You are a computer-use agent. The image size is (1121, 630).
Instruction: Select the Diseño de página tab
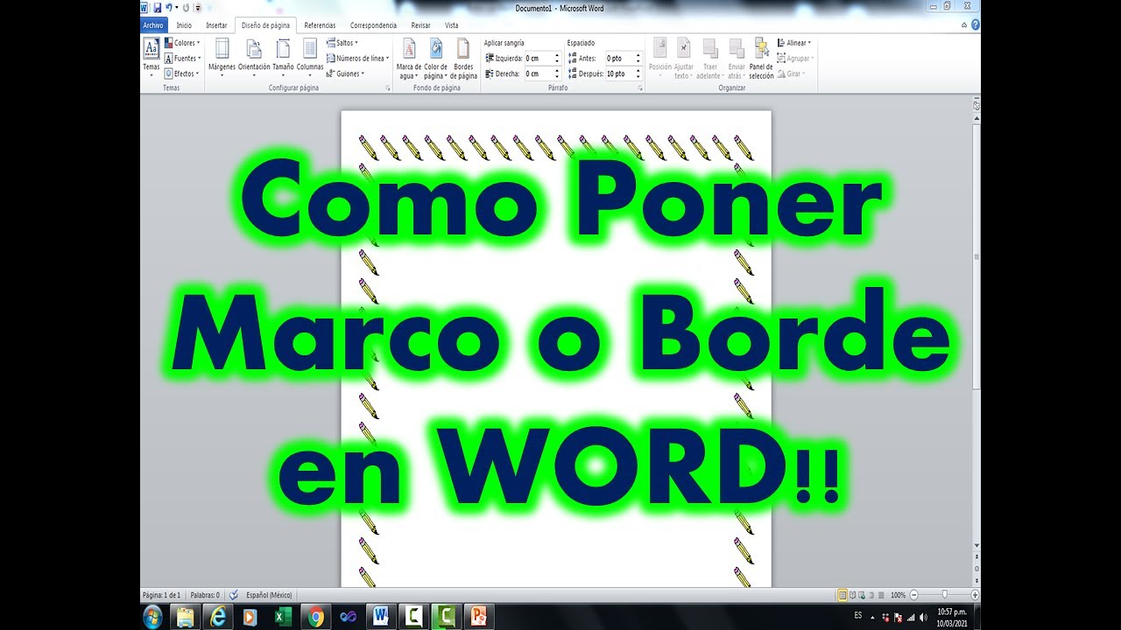(265, 25)
